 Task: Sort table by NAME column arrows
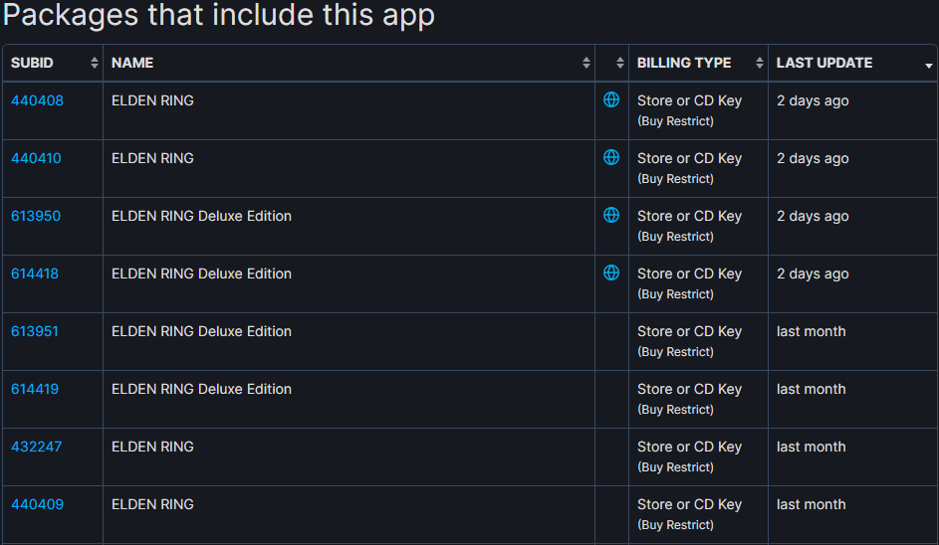587,63
